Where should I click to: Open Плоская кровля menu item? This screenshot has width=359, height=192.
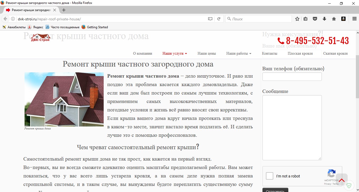coord(300,53)
